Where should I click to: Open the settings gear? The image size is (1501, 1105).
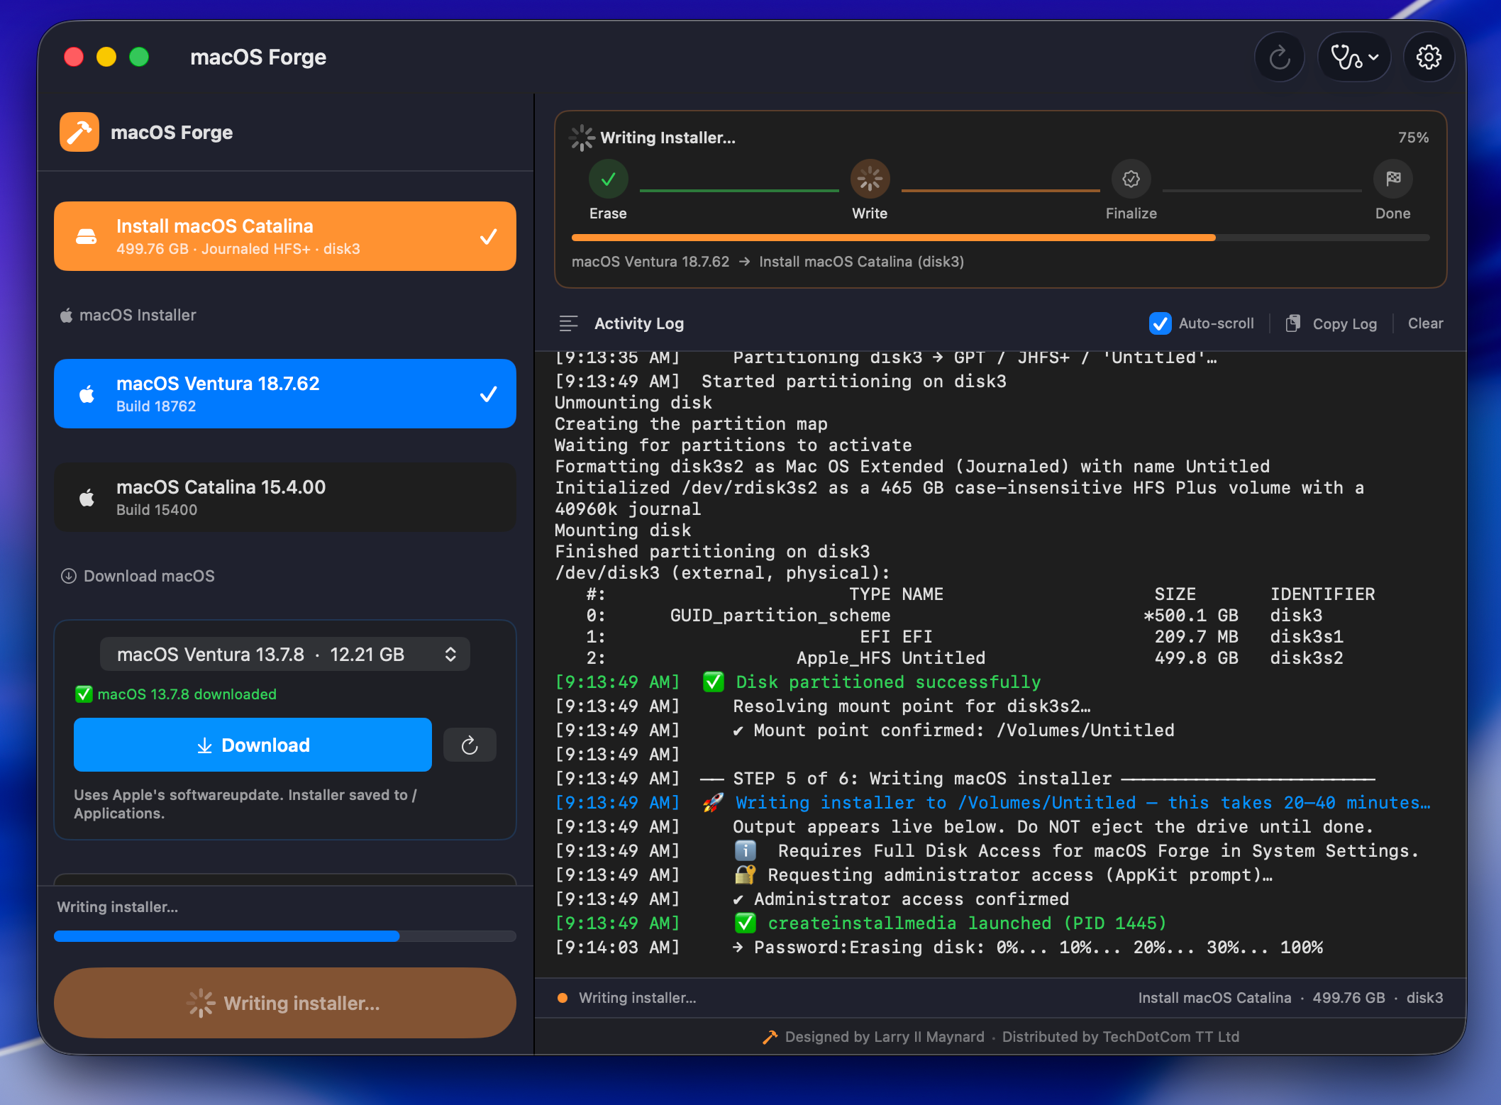pos(1429,57)
